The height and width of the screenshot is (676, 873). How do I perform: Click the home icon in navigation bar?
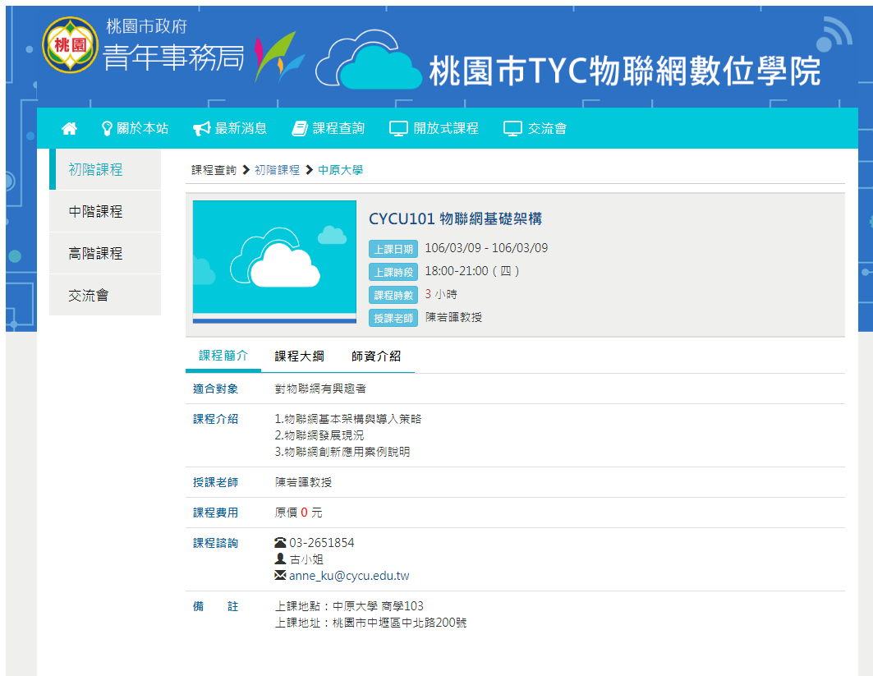pos(69,128)
